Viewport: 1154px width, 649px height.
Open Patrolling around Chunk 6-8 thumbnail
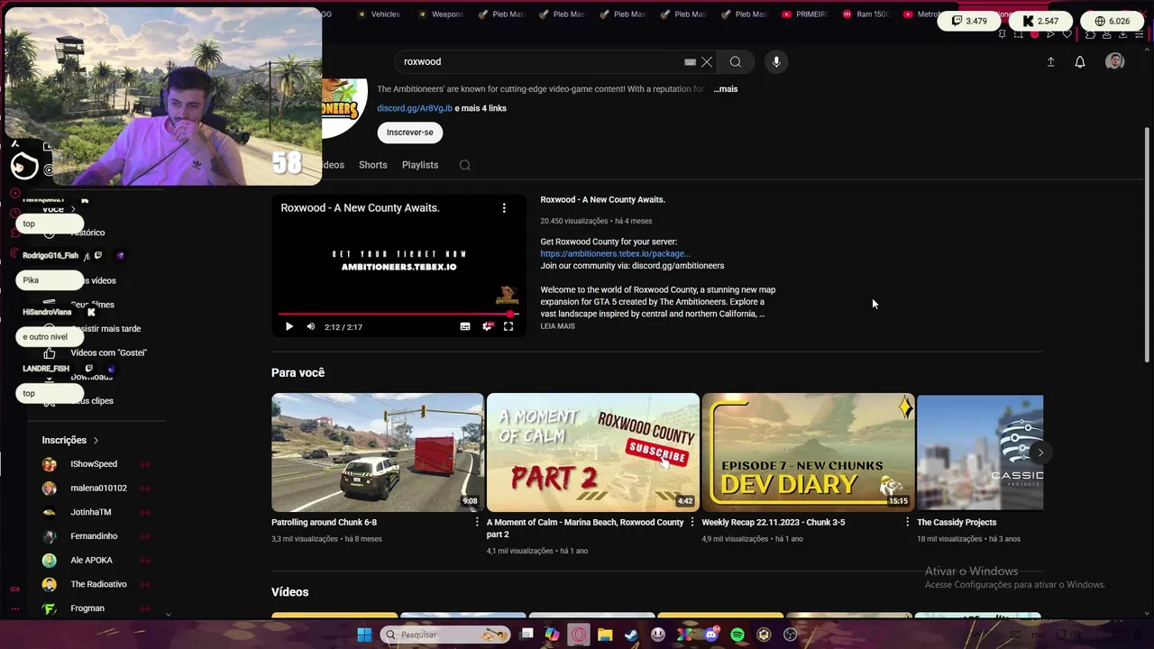tap(378, 452)
